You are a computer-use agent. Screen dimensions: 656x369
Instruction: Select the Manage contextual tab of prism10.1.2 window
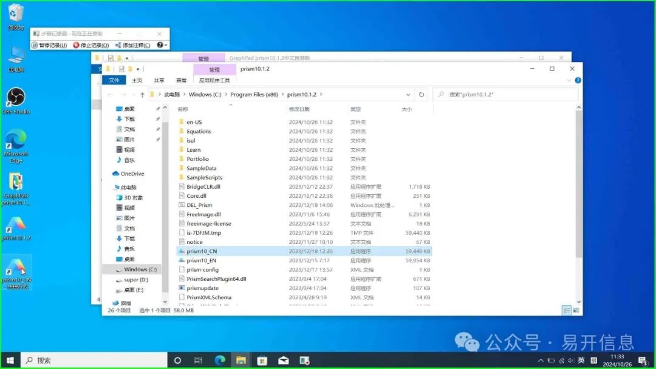tap(214, 69)
